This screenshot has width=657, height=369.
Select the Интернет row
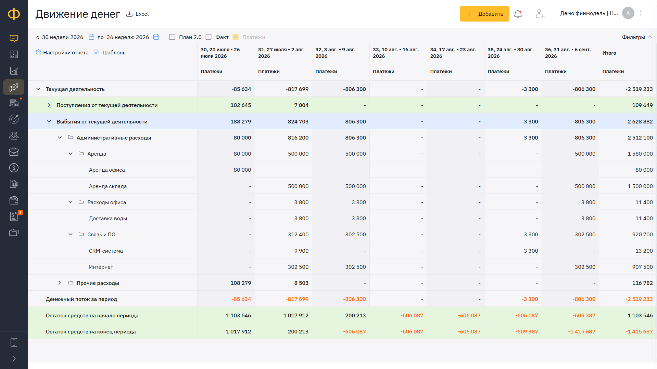[x=342, y=267]
